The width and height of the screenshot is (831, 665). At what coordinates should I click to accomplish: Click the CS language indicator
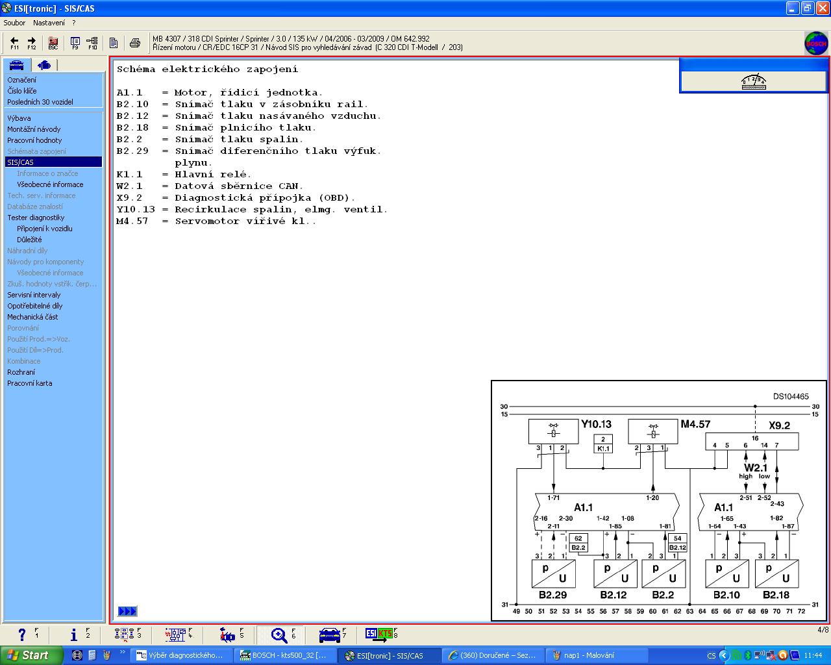click(x=712, y=655)
